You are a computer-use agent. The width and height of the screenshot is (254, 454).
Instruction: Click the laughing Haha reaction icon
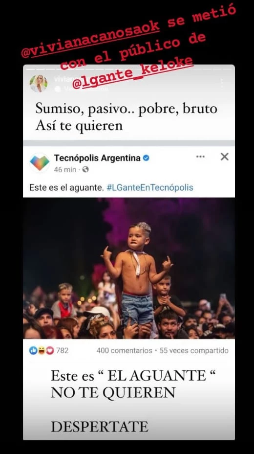42,351
